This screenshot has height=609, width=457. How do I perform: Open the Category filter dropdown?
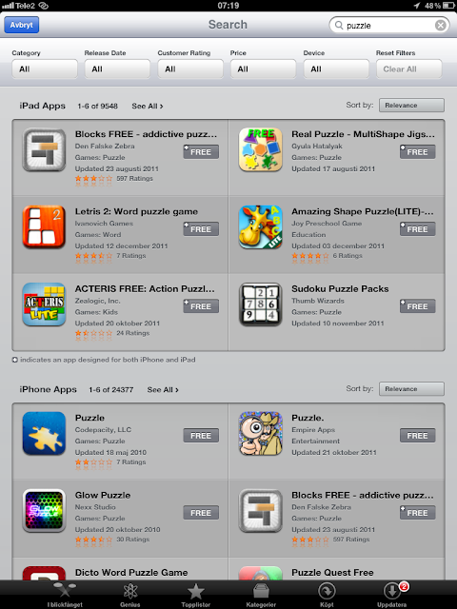click(45, 69)
